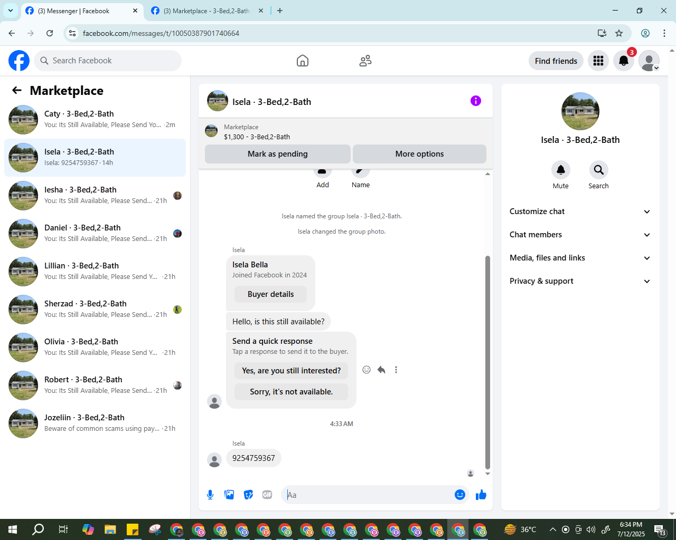Open the Olivia 3-Bed,2-Bath conversation
This screenshot has height=540, width=676.
pos(95,348)
